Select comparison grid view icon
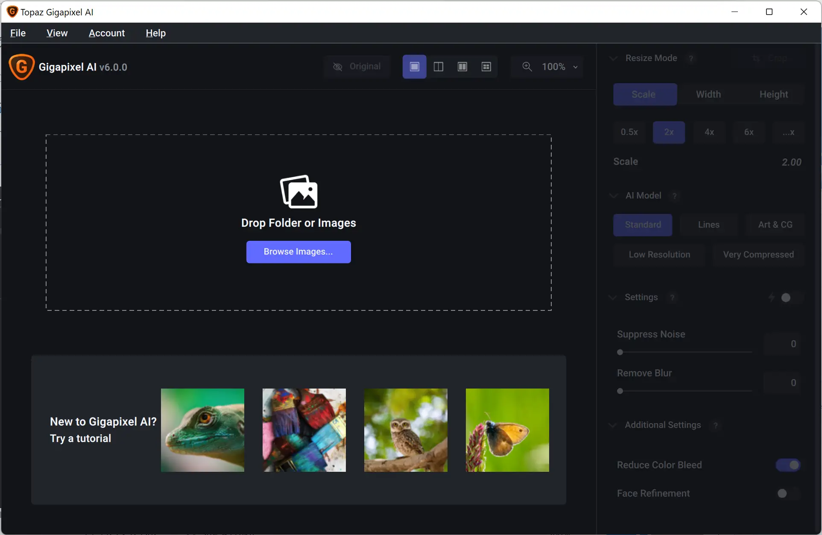The width and height of the screenshot is (822, 535). (486, 67)
